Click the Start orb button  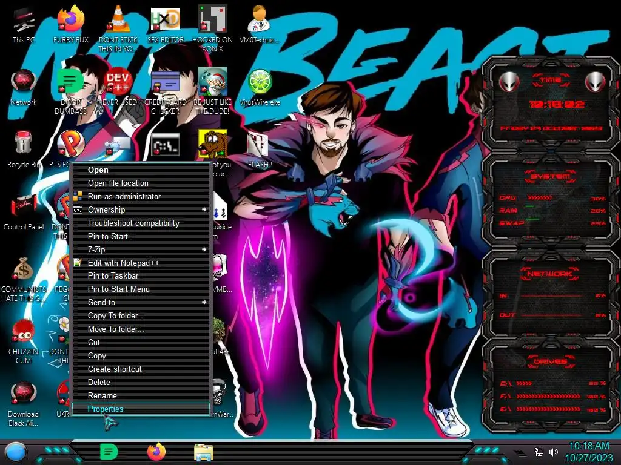coord(16,452)
